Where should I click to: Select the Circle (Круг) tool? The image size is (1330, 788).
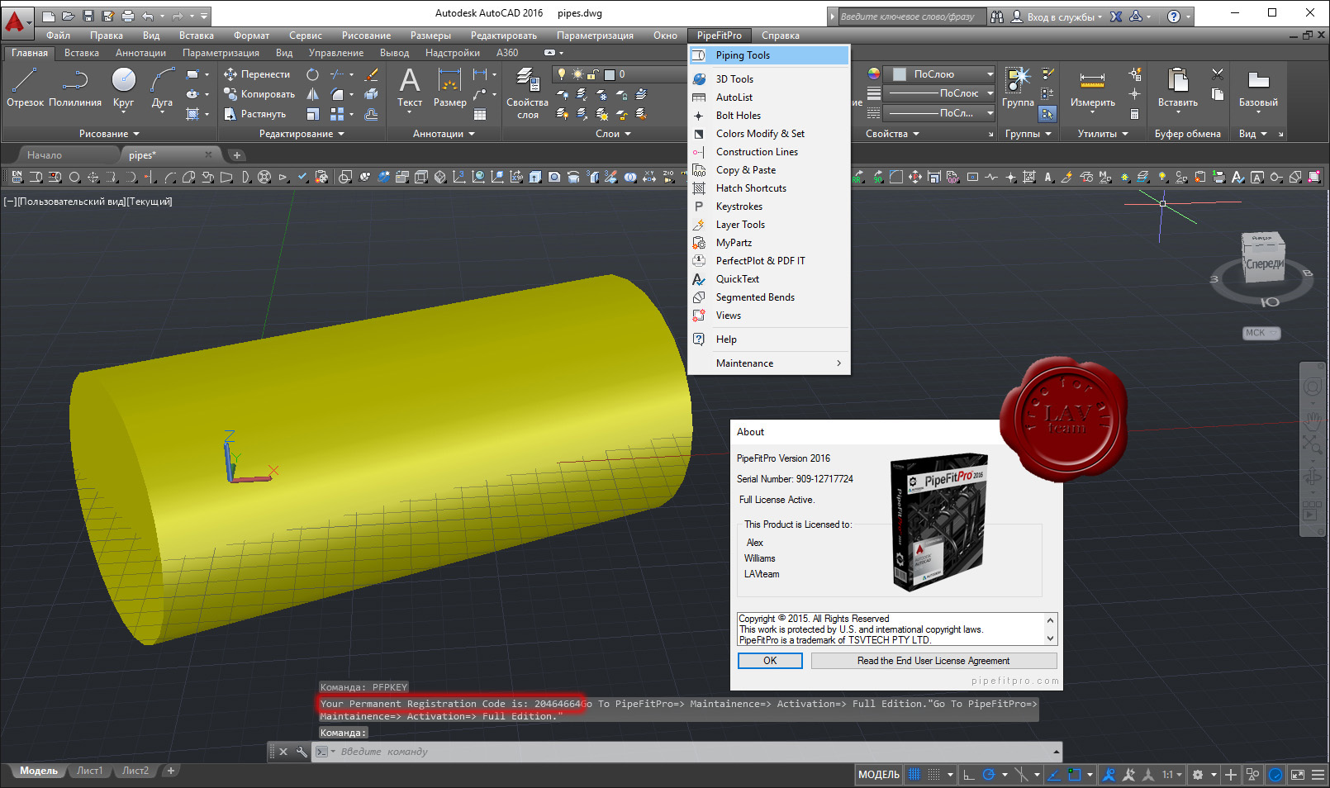tap(123, 88)
